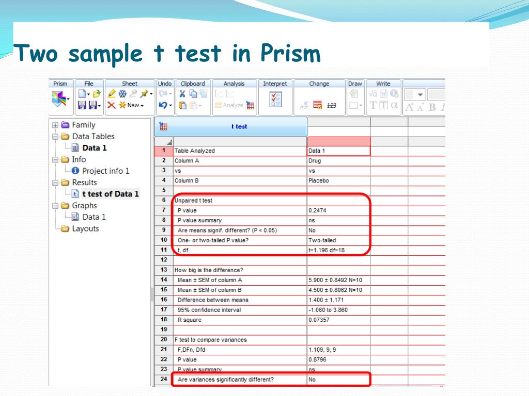Viewport: 529px width, 396px height.
Task: Click the greyed Paste Special clipboard icon
Action: tap(193, 105)
